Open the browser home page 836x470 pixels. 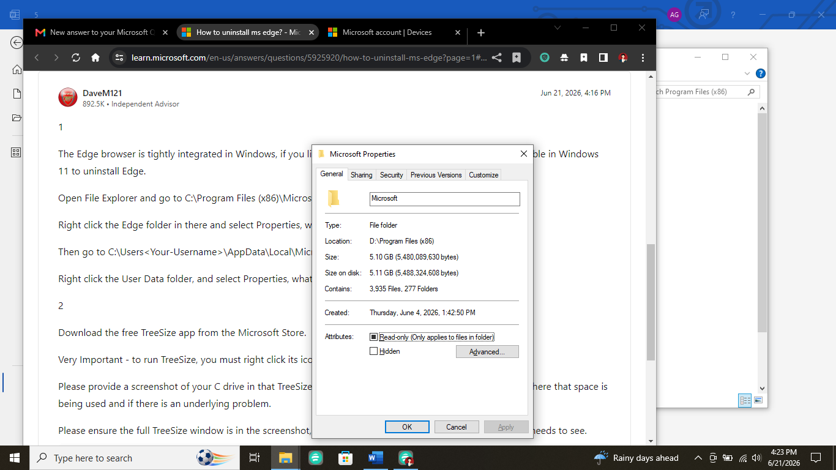click(x=95, y=58)
